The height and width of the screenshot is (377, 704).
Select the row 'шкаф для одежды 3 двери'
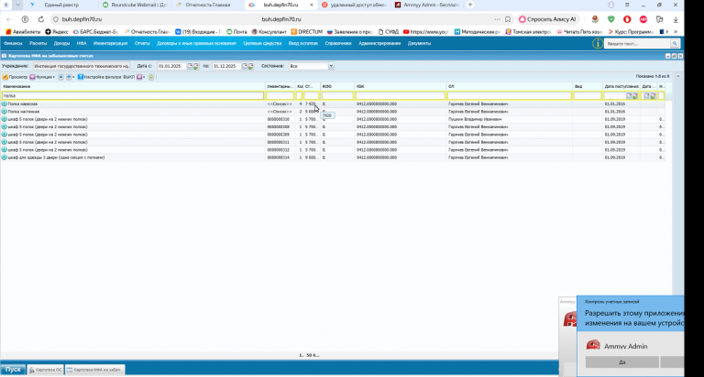click(x=332, y=157)
